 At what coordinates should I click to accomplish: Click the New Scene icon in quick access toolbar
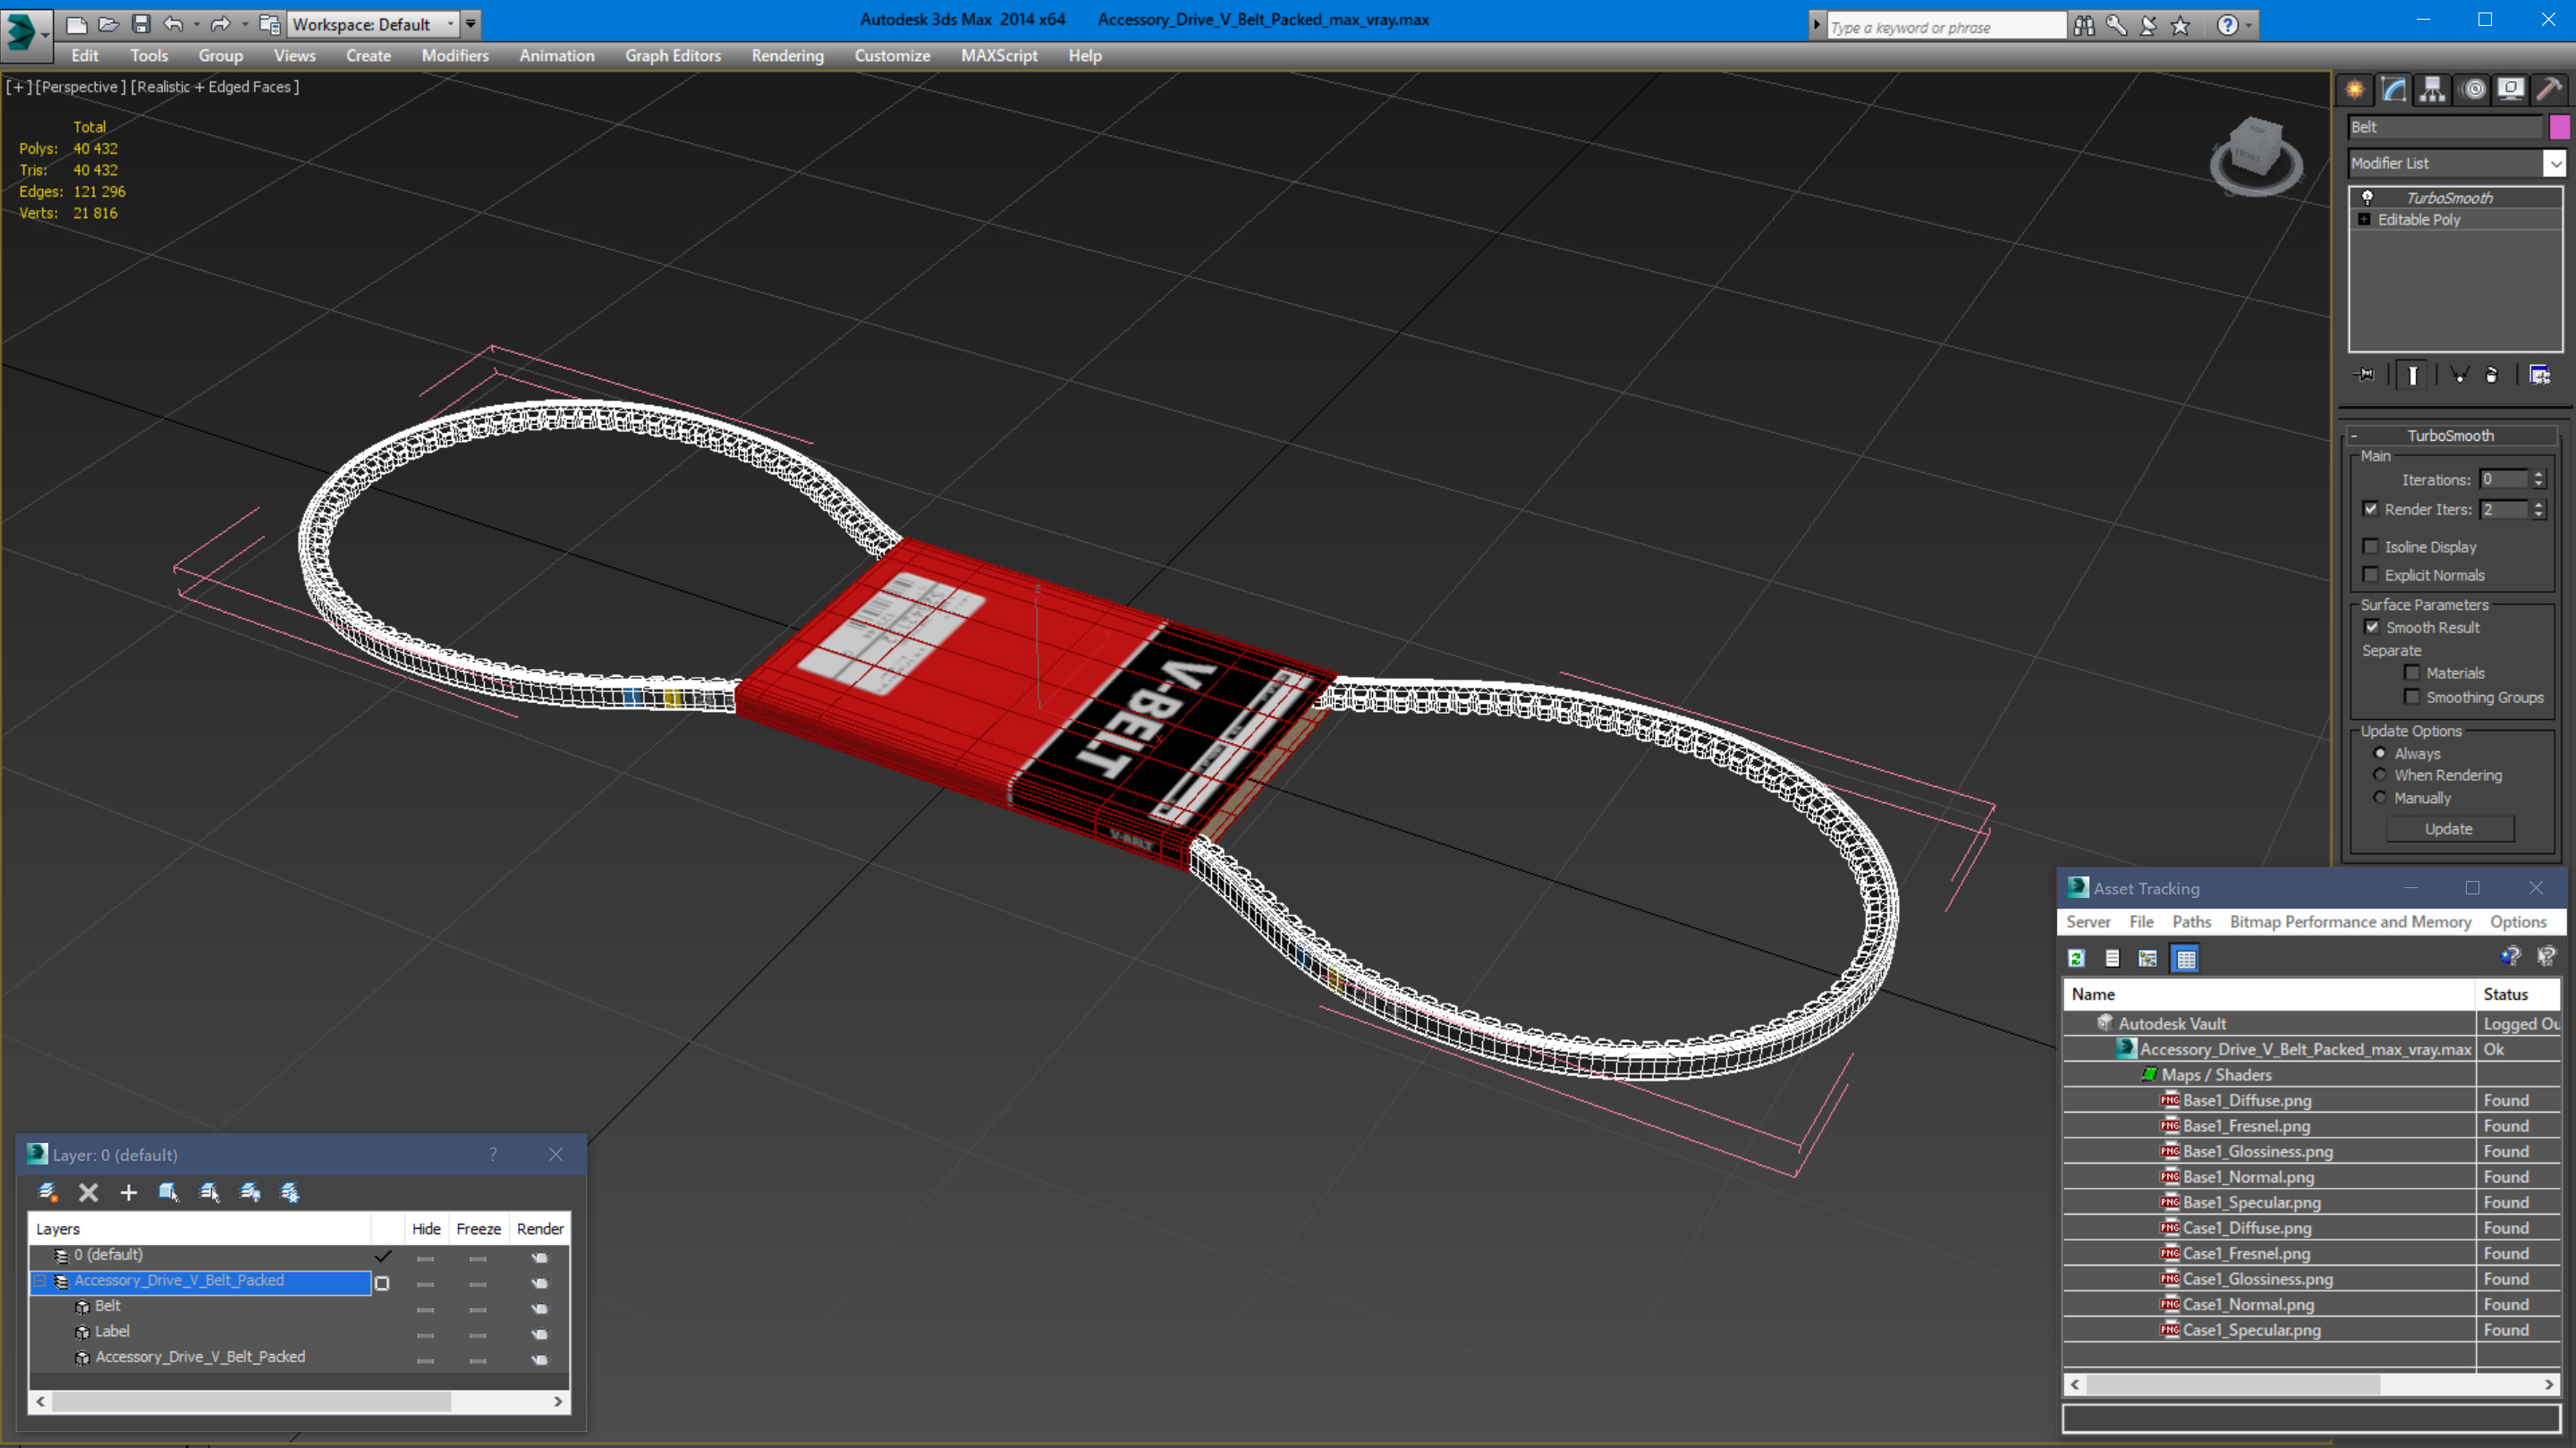click(76, 24)
